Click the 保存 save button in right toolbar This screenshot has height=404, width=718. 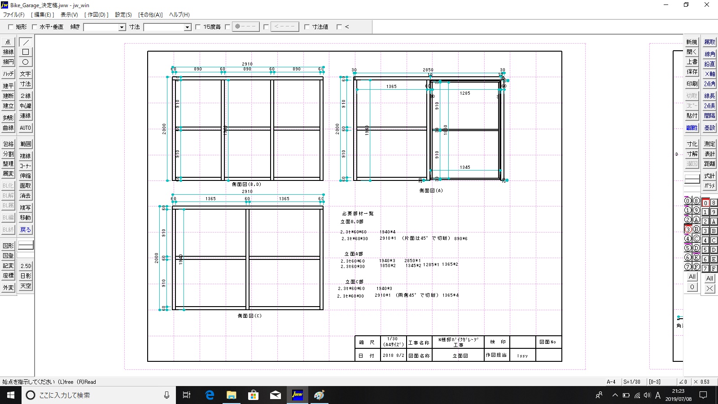point(692,72)
